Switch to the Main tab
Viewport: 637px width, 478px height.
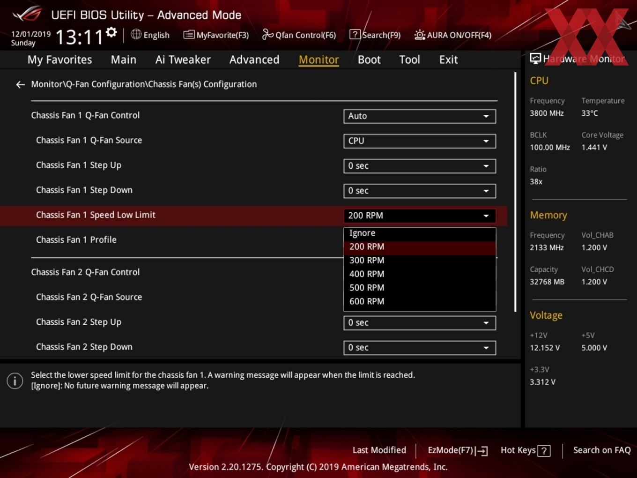pos(124,60)
